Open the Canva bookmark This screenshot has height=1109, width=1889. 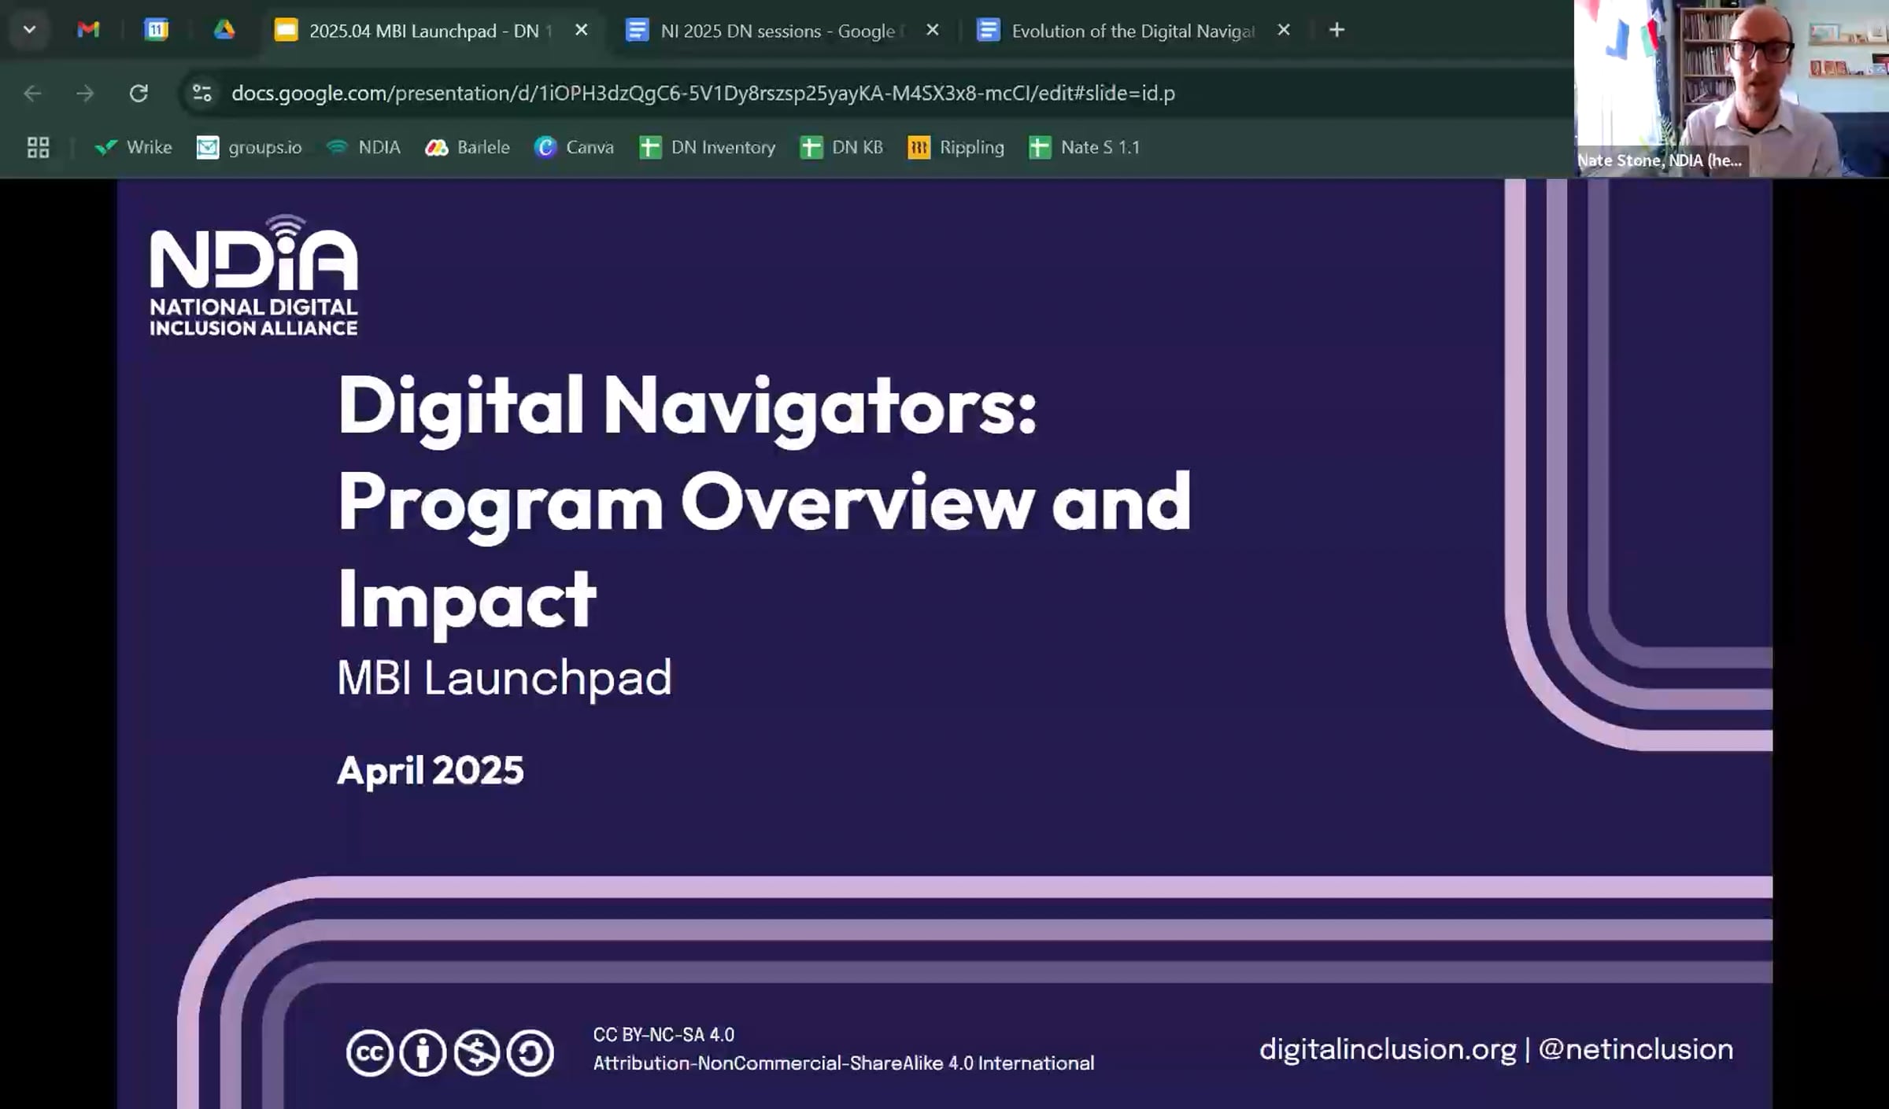[574, 147]
